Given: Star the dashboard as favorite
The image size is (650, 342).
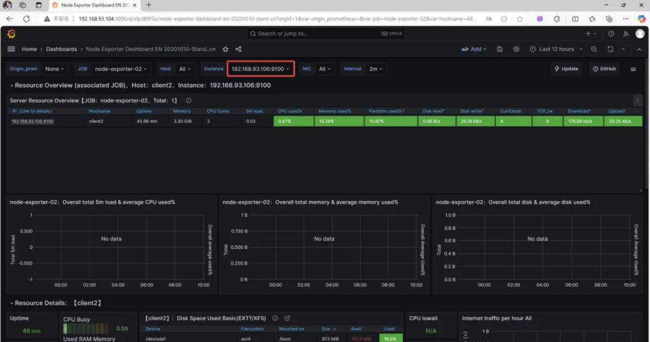Looking at the screenshot, I should pyautogui.click(x=225, y=49).
